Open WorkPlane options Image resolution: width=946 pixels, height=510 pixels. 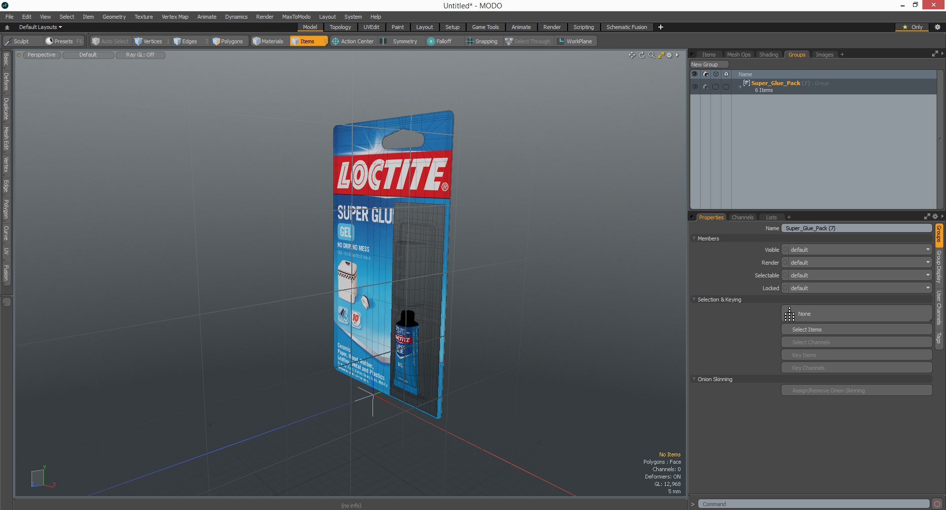coord(575,41)
